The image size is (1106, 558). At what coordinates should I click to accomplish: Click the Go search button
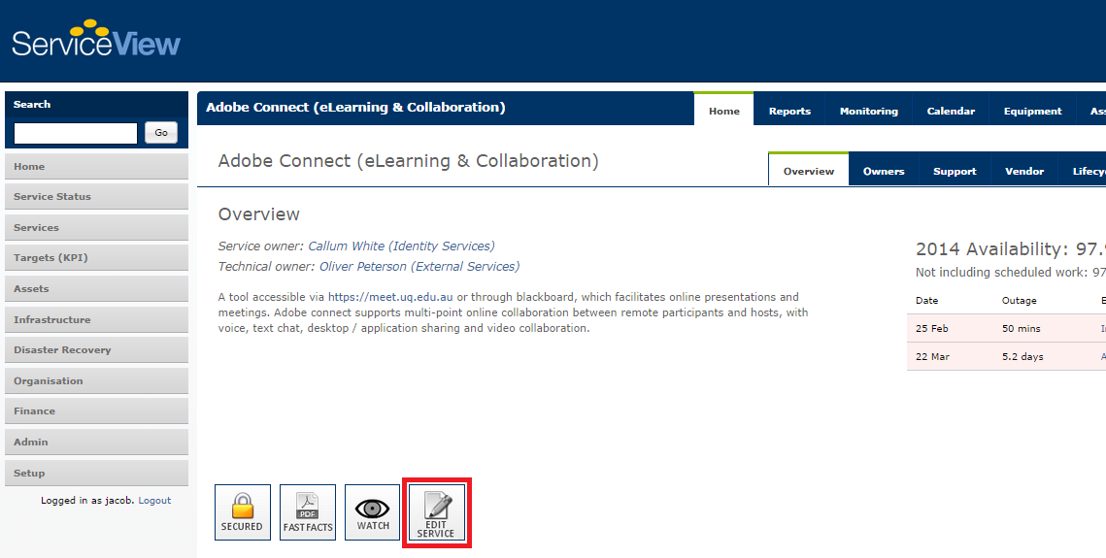click(161, 132)
